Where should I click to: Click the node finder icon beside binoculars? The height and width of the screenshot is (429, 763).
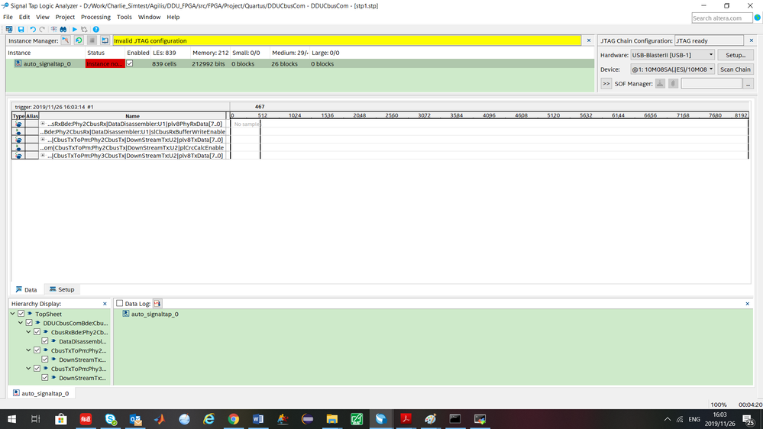tap(54, 29)
